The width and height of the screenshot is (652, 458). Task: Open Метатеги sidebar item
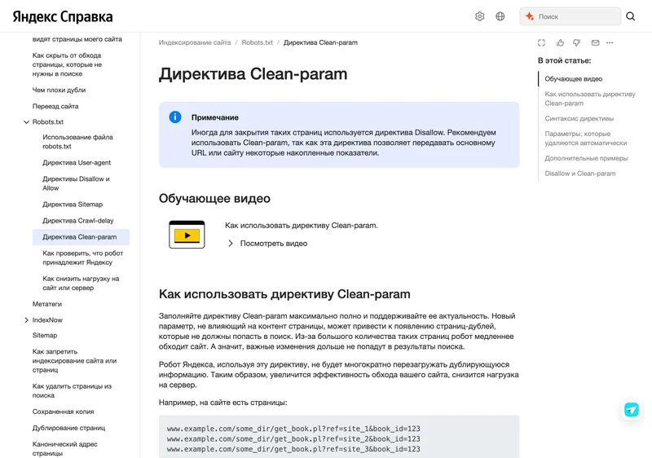[47, 304]
